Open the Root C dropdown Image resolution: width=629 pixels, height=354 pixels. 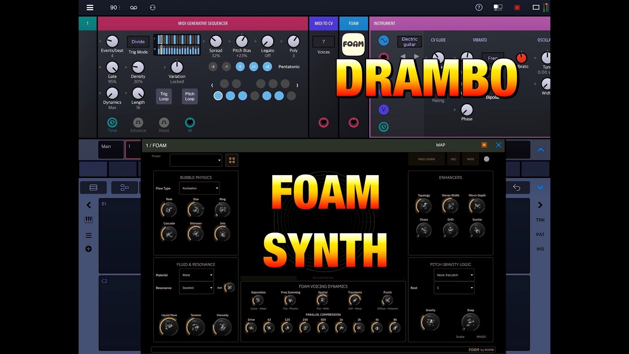pyautogui.click(x=454, y=288)
